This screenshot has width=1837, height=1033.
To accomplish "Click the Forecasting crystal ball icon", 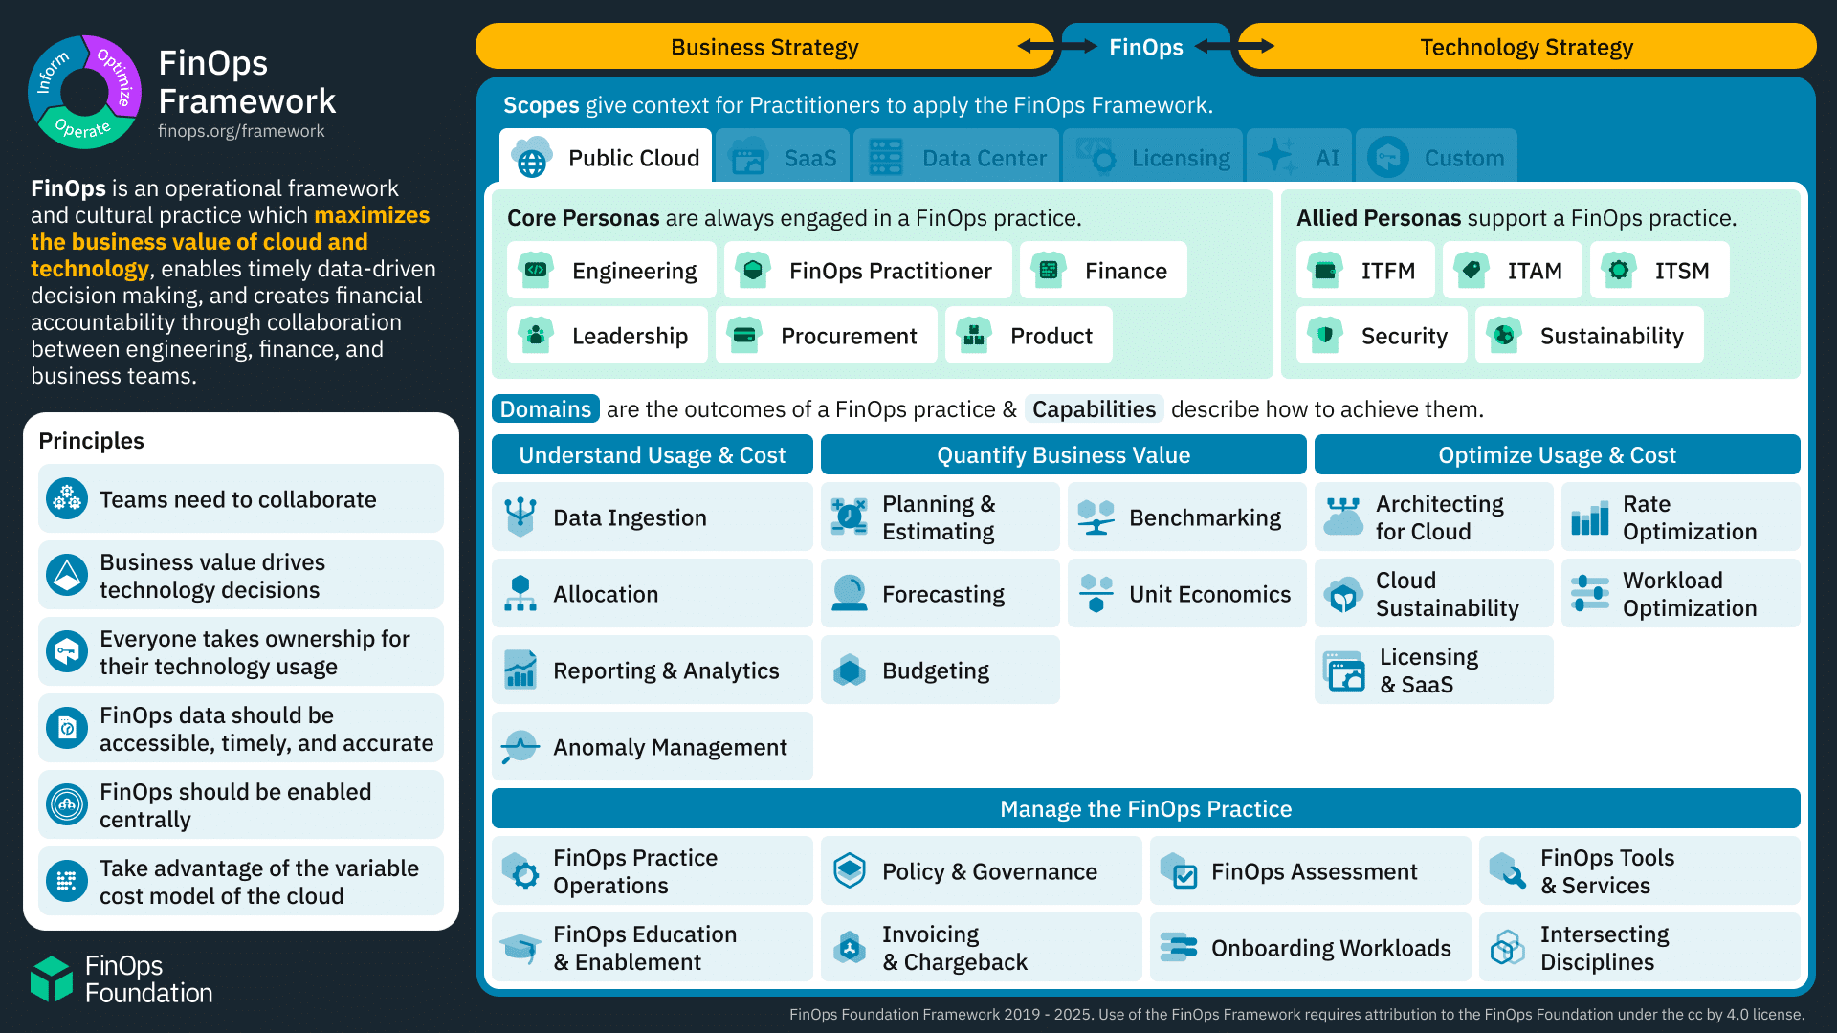I will click(849, 593).
